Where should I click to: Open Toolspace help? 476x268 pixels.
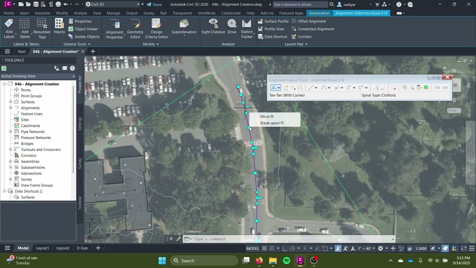pyautogui.click(x=72, y=68)
